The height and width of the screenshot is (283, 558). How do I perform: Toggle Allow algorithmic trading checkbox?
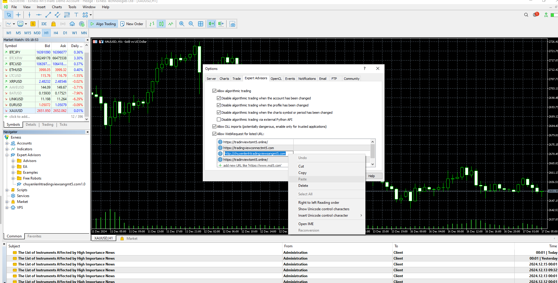point(214,91)
